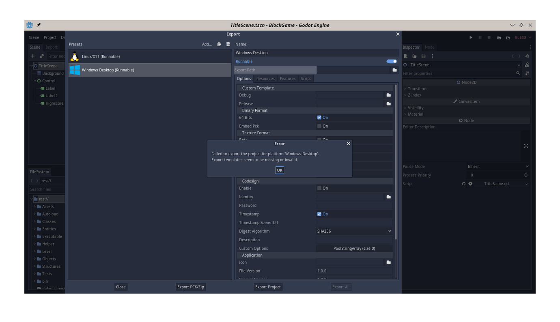560x322 pixels.
Task: Dismiss the export error by clicking OK
Action: [x=280, y=170]
